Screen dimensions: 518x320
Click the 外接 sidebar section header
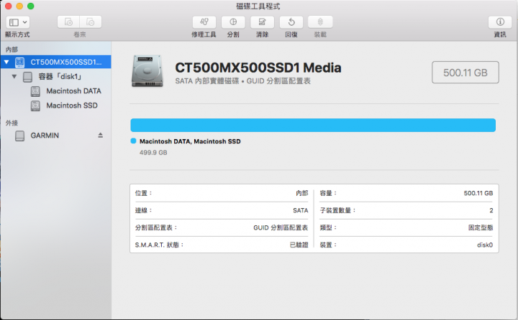point(12,123)
